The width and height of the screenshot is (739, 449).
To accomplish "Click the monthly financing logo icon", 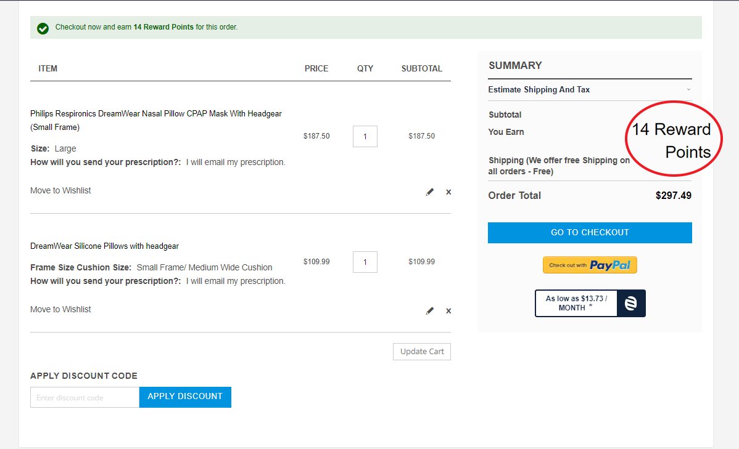I will (630, 303).
